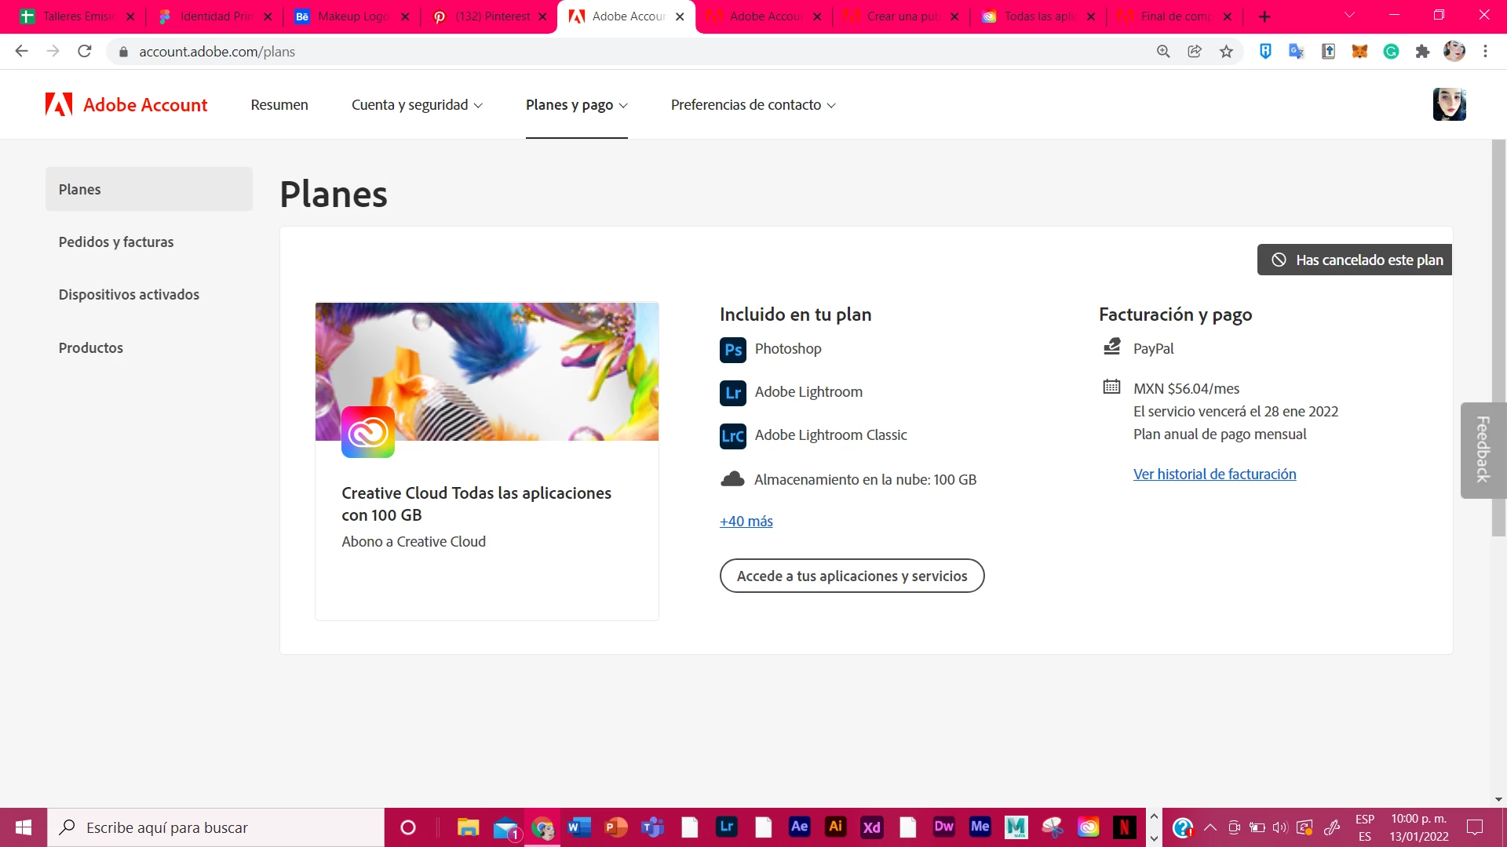Click the browser back arrow

pyautogui.click(x=22, y=51)
